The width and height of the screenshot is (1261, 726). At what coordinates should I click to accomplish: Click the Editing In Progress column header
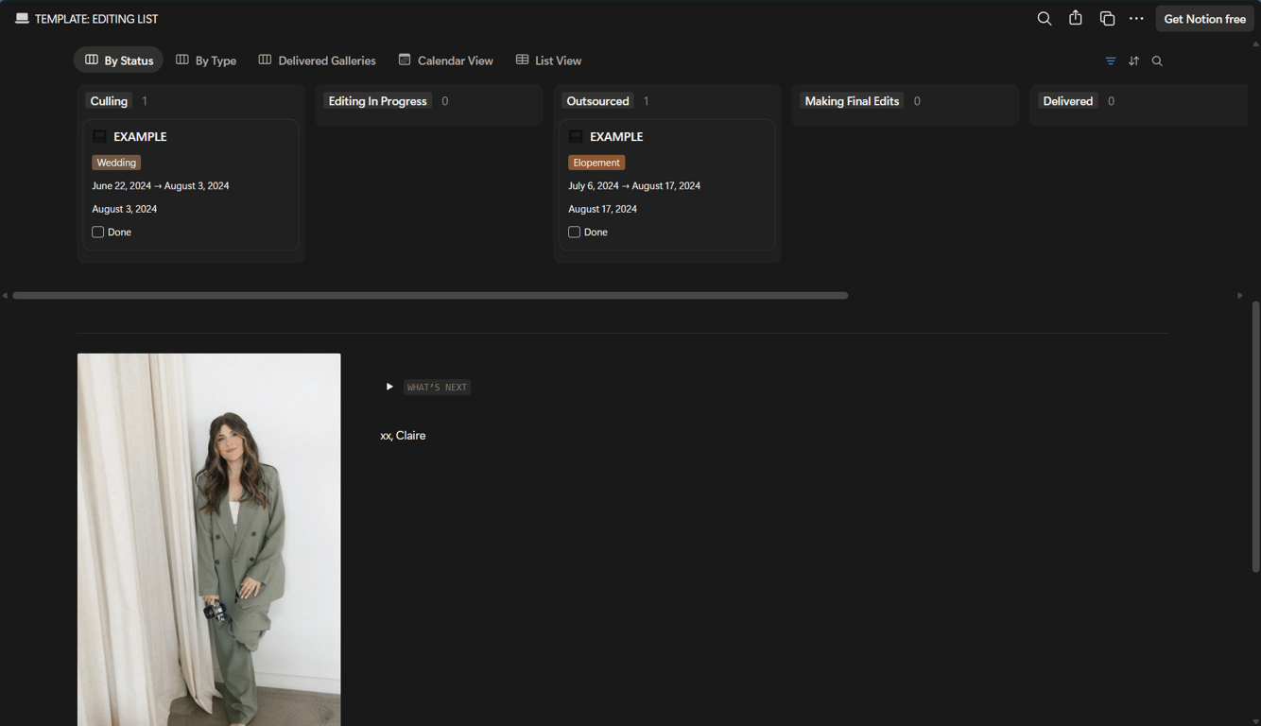[378, 101]
